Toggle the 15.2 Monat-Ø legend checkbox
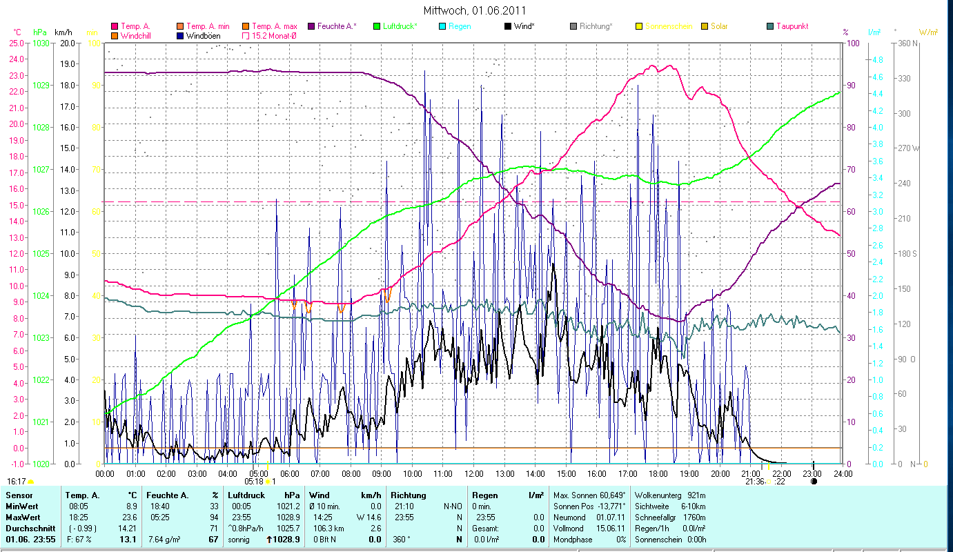This screenshot has height=552, width=953. click(x=245, y=35)
